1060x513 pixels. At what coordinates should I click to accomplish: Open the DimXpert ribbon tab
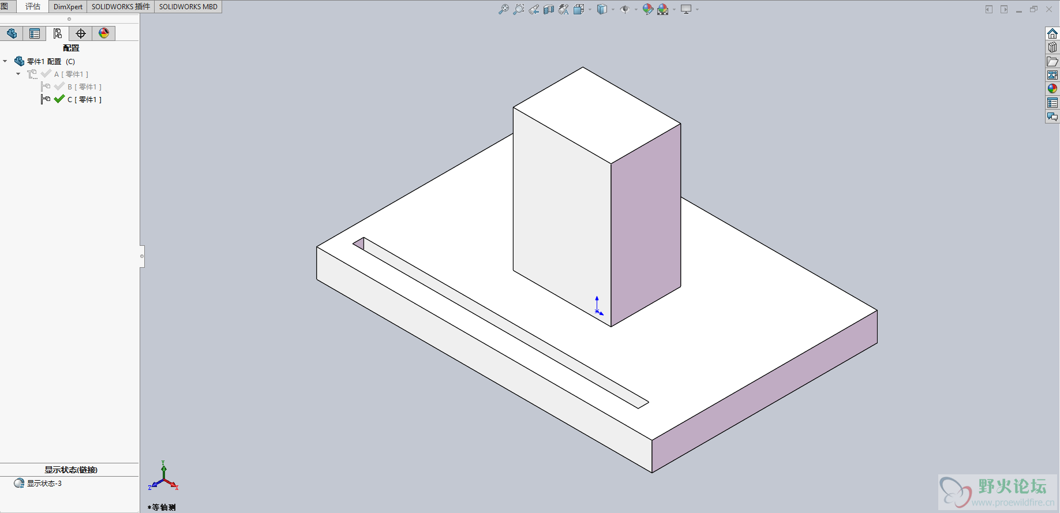click(x=68, y=6)
